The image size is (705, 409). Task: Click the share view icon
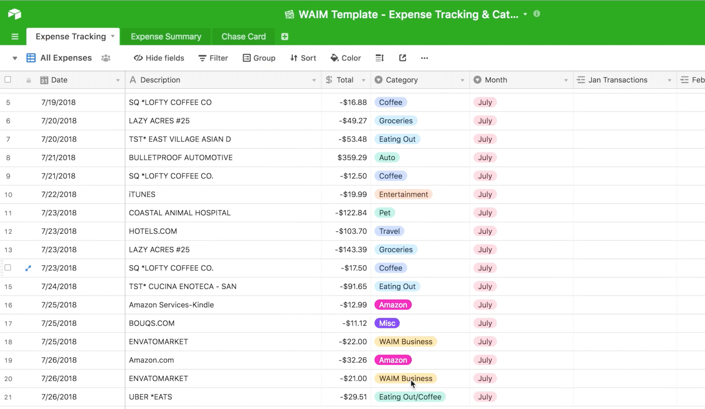click(x=403, y=58)
